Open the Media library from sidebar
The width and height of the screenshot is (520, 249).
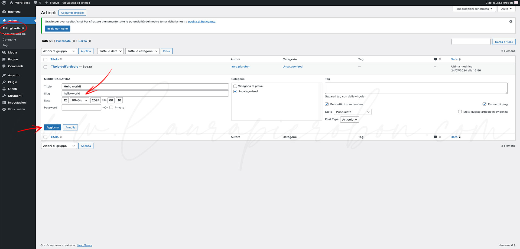pyautogui.click(x=12, y=53)
